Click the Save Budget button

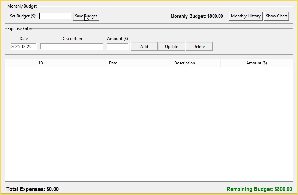pos(86,16)
